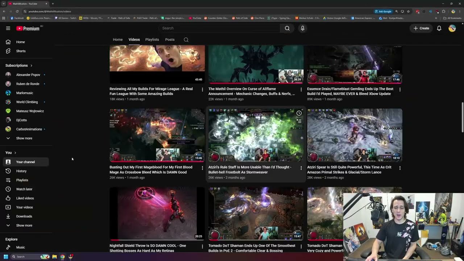Open Your channel in the sidebar
464x261 pixels.
tap(26, 162)
